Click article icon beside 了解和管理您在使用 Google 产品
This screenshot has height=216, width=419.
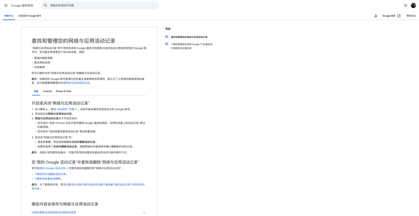point(167,44)
